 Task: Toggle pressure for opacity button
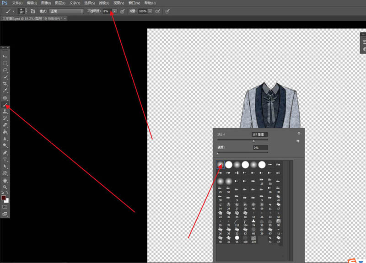click(x=123, y=11)
